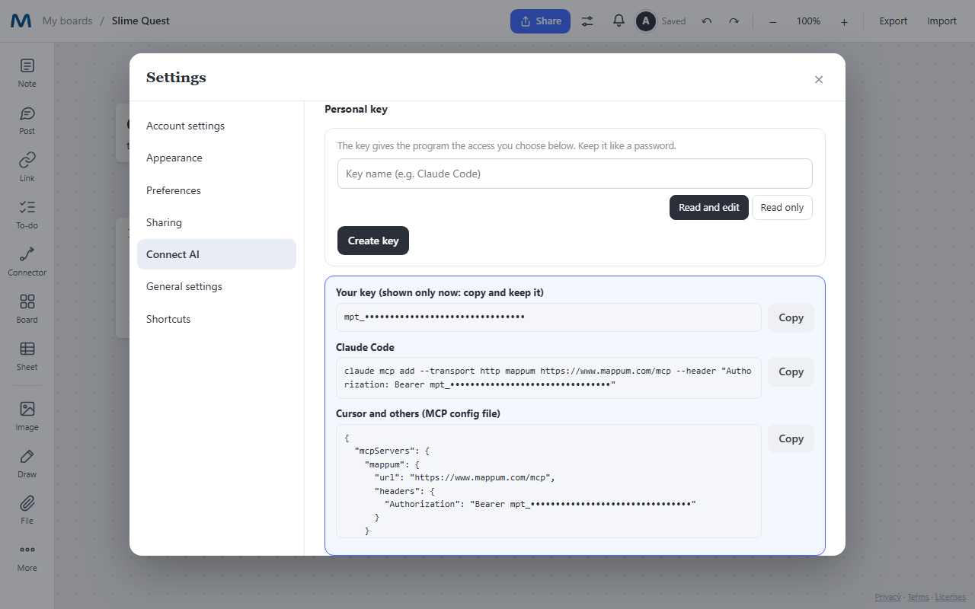This screenshot has width=975, height=609.
Task: Copy the Claude Code command
Action: pos(791,371)
